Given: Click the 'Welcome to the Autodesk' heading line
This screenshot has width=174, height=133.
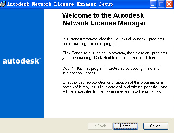Looking at the screenshot, I should [x=103, y=15].
